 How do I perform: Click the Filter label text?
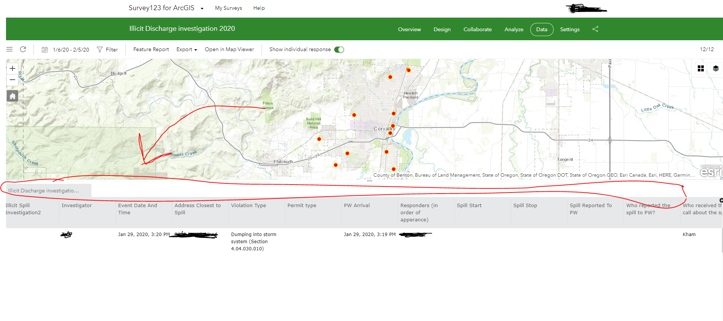click(112, 50)
